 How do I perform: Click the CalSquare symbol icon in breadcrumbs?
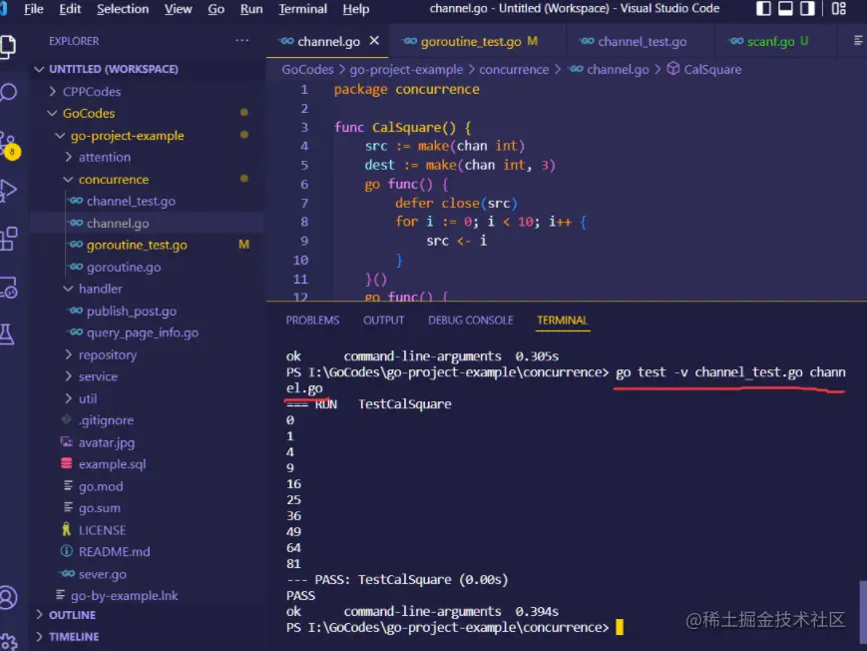[x=672, y=69]
